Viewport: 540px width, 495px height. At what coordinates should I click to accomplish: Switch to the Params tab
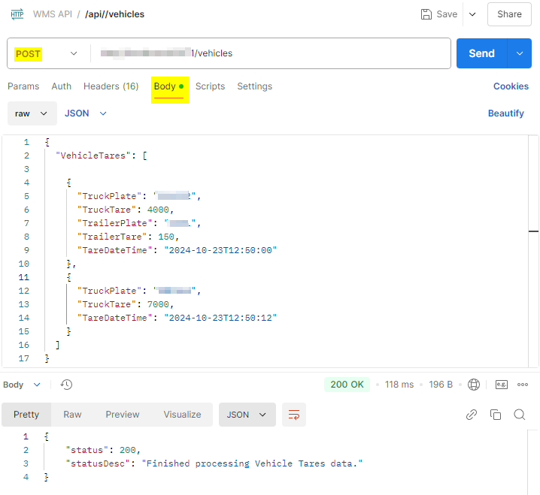click(23, 86)
